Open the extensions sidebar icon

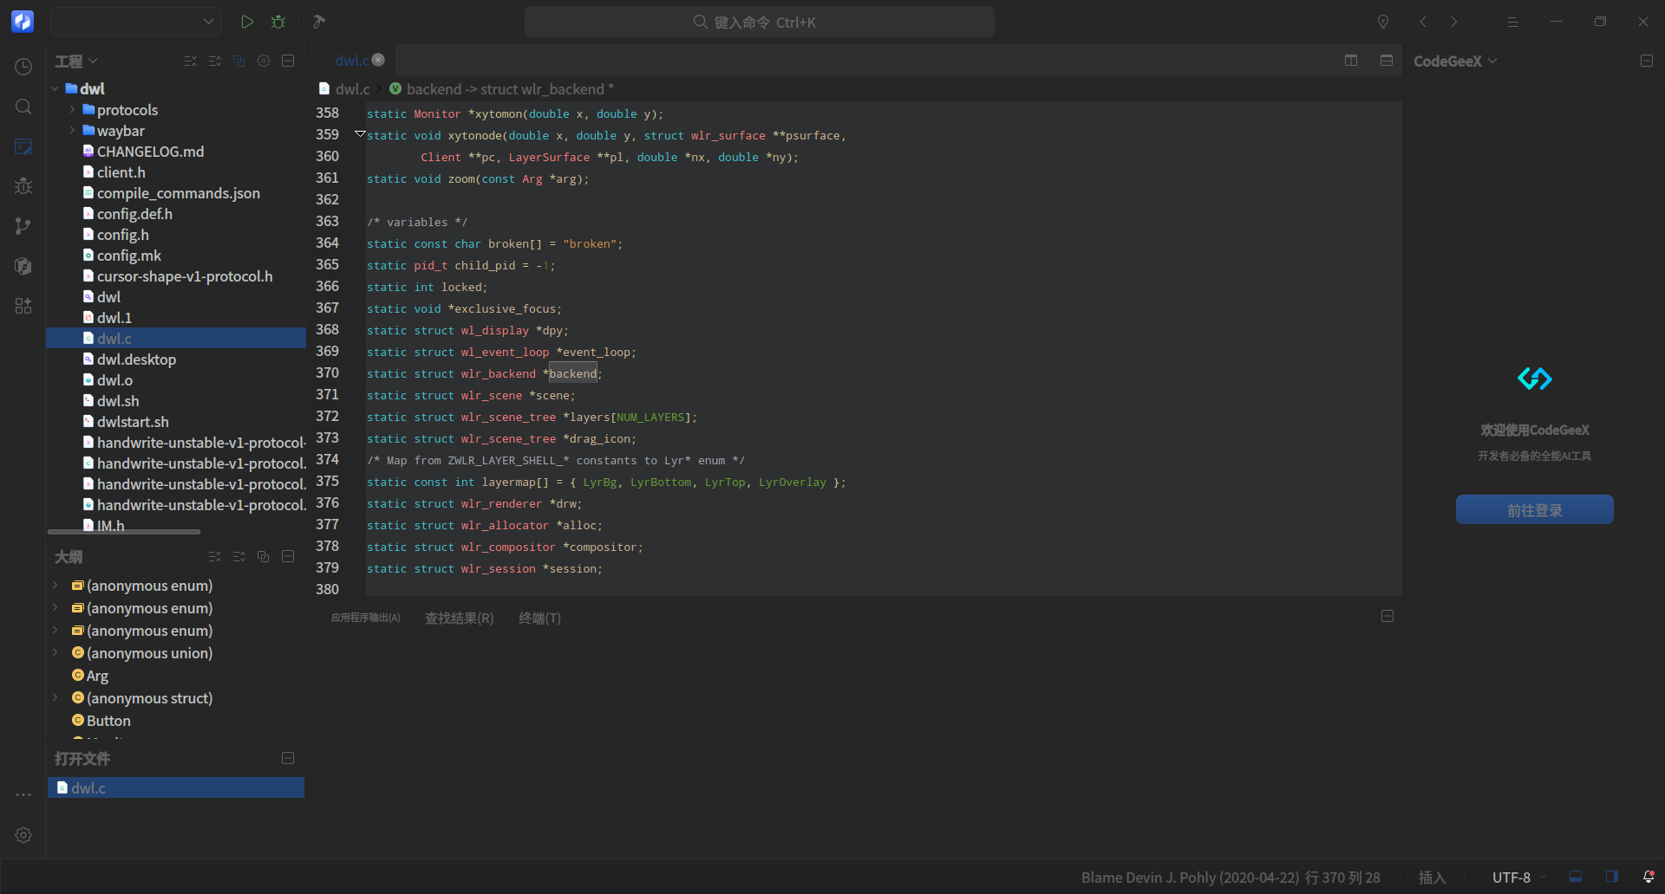(x=23, y=306)
